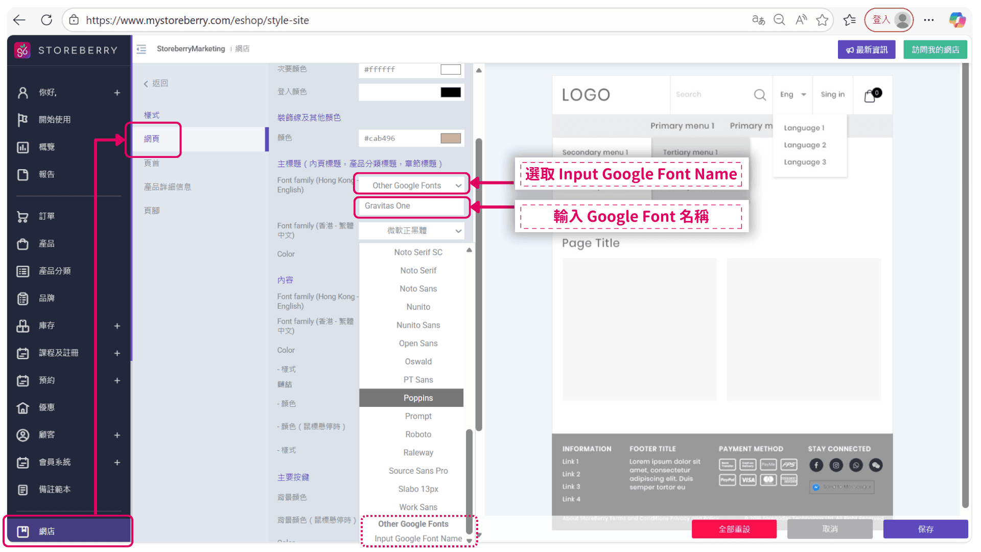Open the Inventory icon in sidebar

pos(22,326)
